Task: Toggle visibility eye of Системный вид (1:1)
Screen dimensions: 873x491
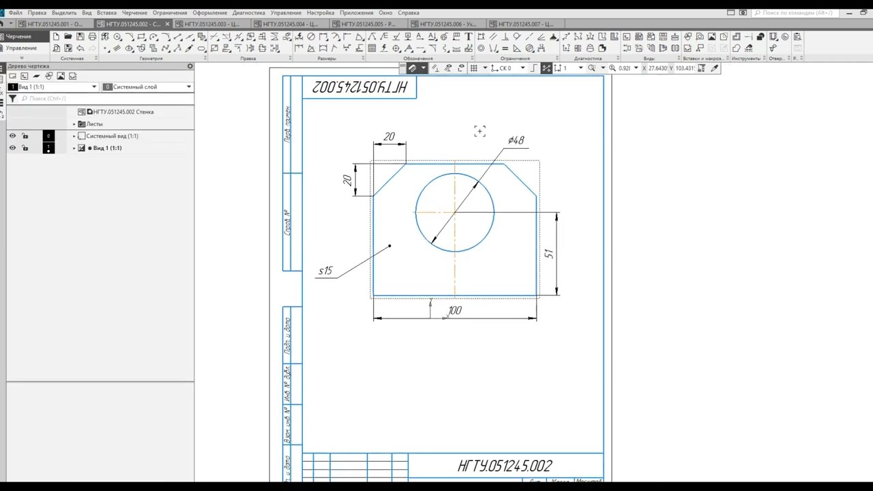Action: click(12, 136)
